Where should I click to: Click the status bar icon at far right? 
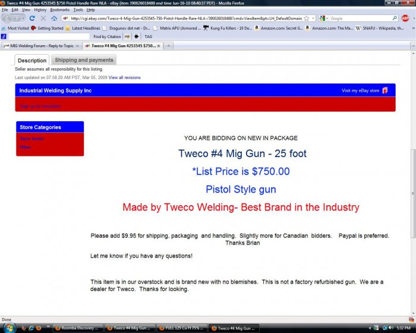click(411, 320)
